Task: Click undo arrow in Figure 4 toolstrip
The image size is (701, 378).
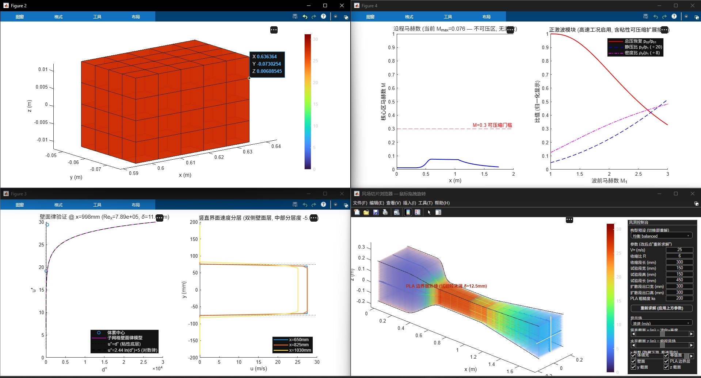Action: coord(655,16)
